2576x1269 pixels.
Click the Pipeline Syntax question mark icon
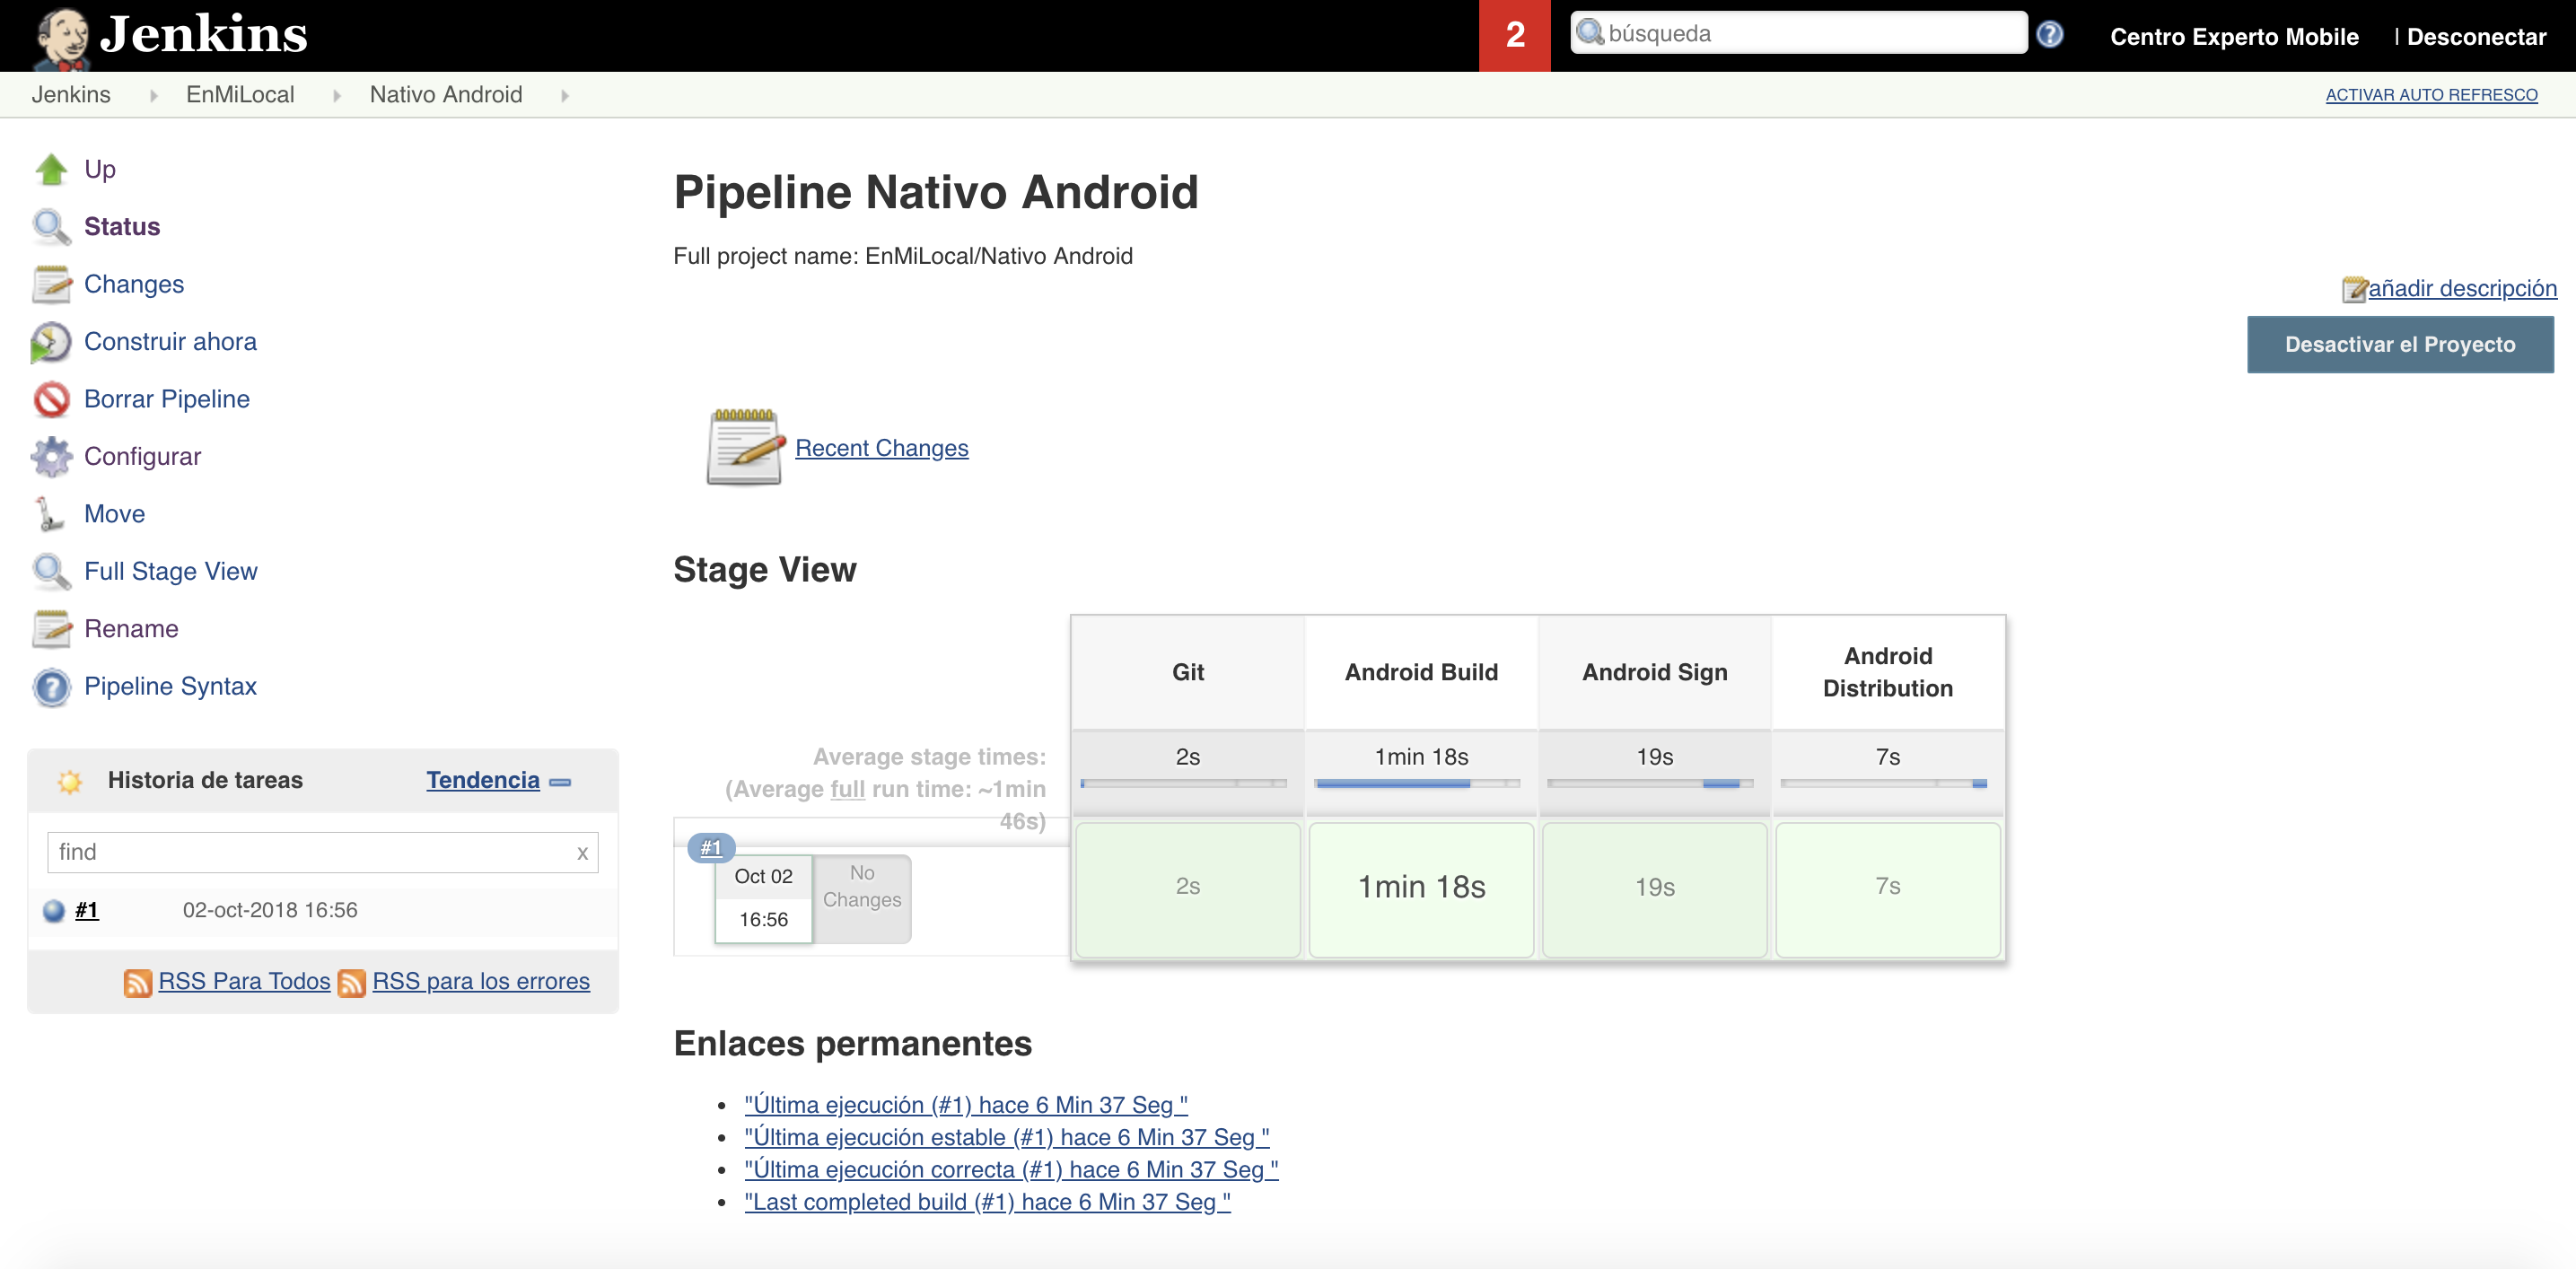click(x=51, y=687)
